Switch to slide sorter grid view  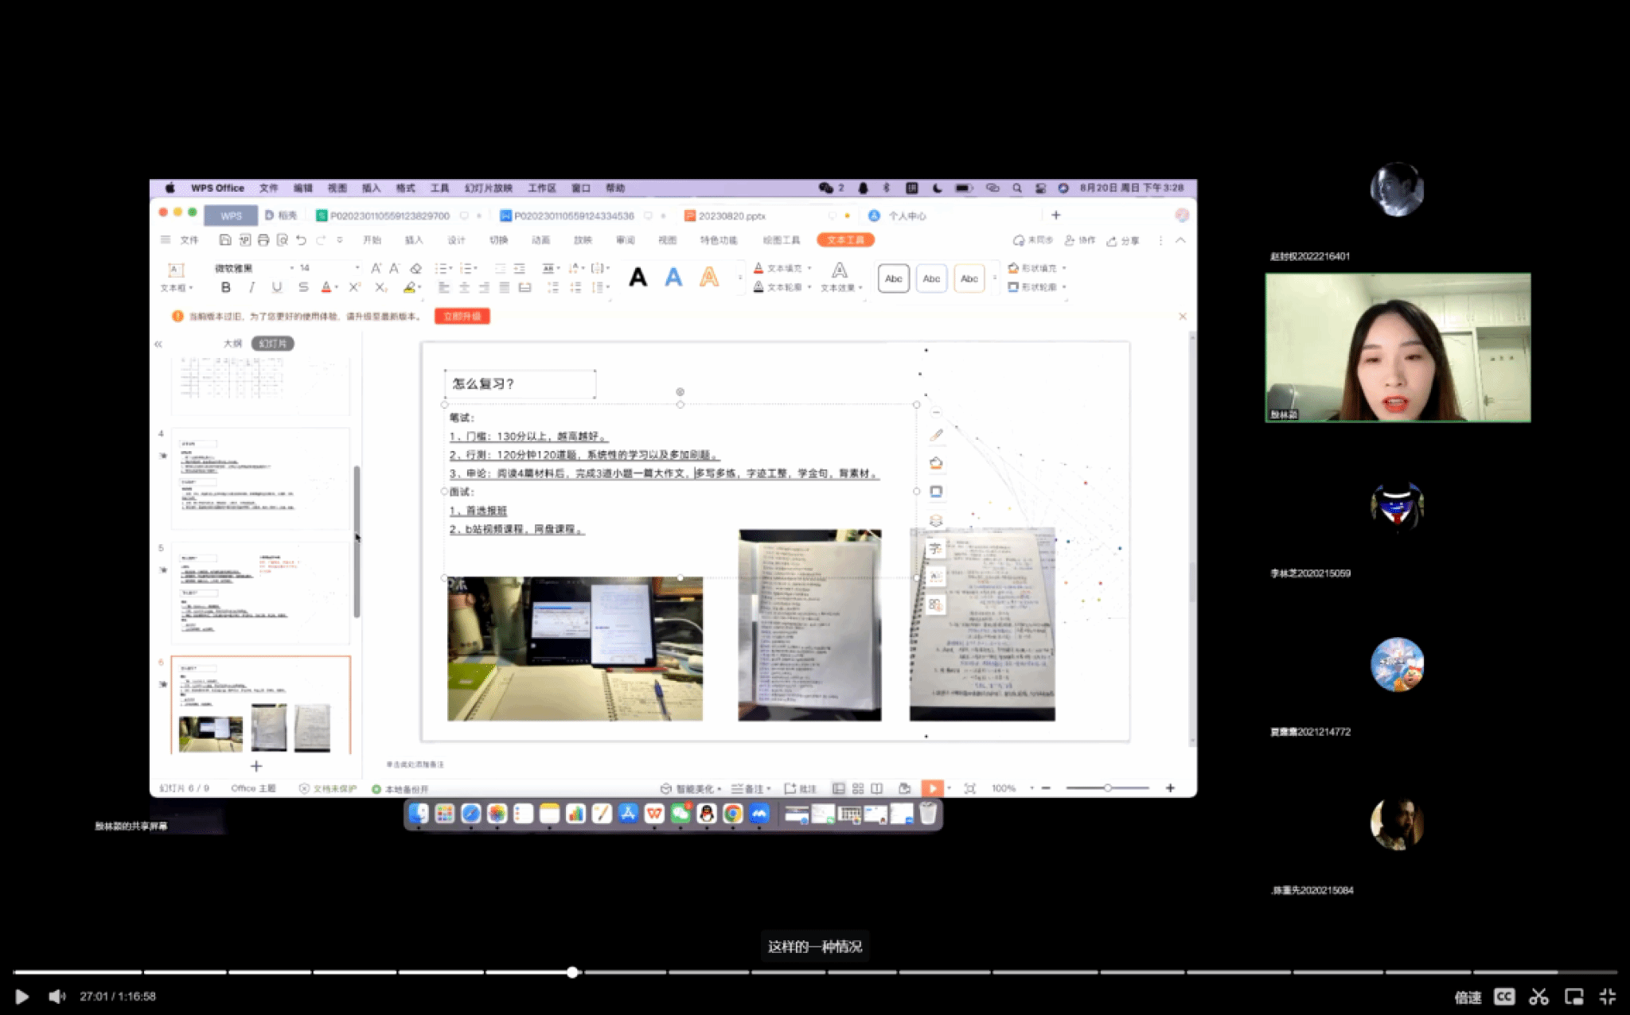coord(857,788)
